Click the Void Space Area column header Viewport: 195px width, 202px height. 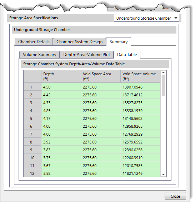coord(101,76)
